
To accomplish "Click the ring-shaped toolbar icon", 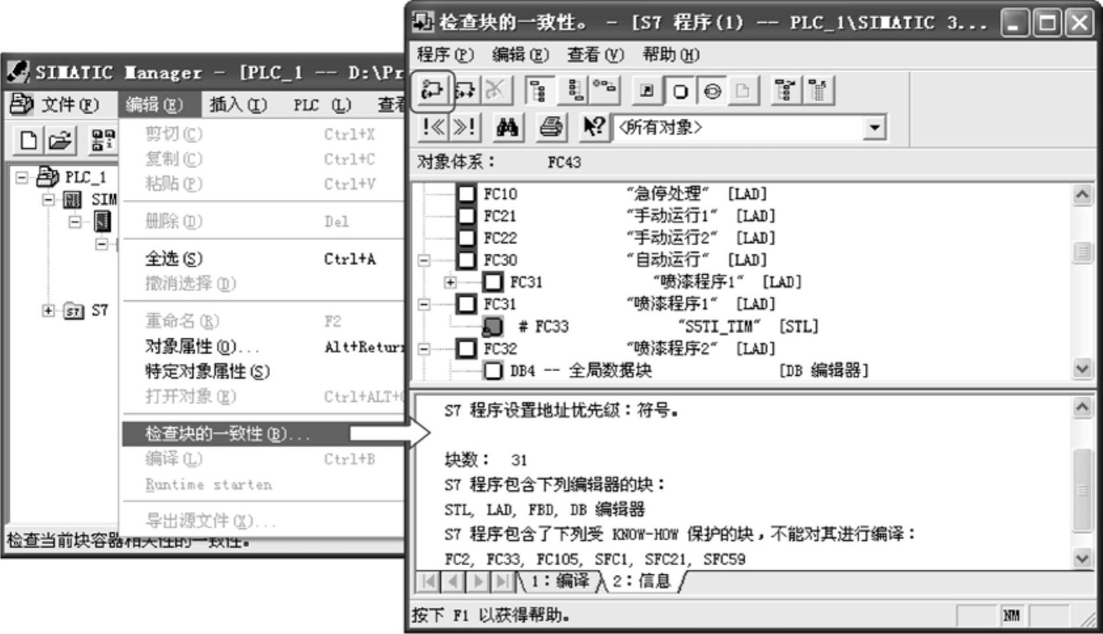I will point(712,90).
